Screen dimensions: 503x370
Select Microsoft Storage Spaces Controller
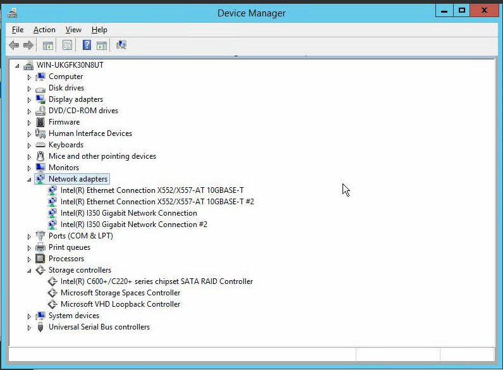(120, 293)
